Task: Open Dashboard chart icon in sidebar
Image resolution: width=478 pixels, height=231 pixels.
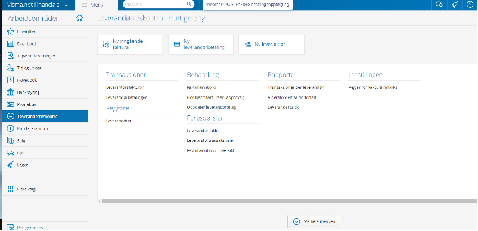Action: [10, 43]
